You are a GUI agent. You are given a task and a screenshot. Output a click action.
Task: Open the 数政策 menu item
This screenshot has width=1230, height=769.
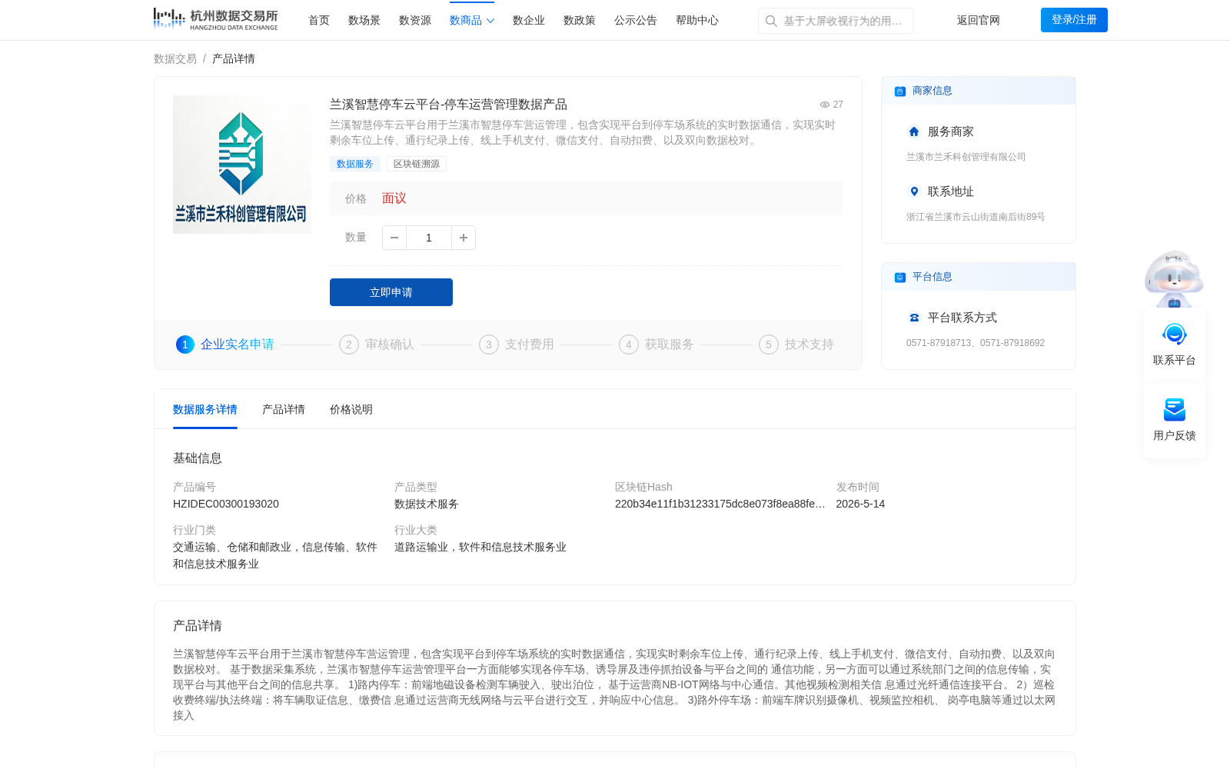coord(580,21)
